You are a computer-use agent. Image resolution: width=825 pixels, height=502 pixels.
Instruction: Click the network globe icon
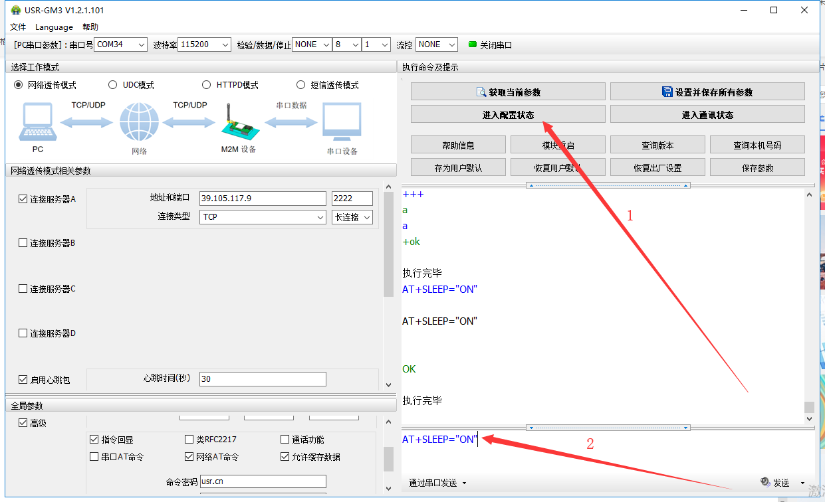coord(139,123)
